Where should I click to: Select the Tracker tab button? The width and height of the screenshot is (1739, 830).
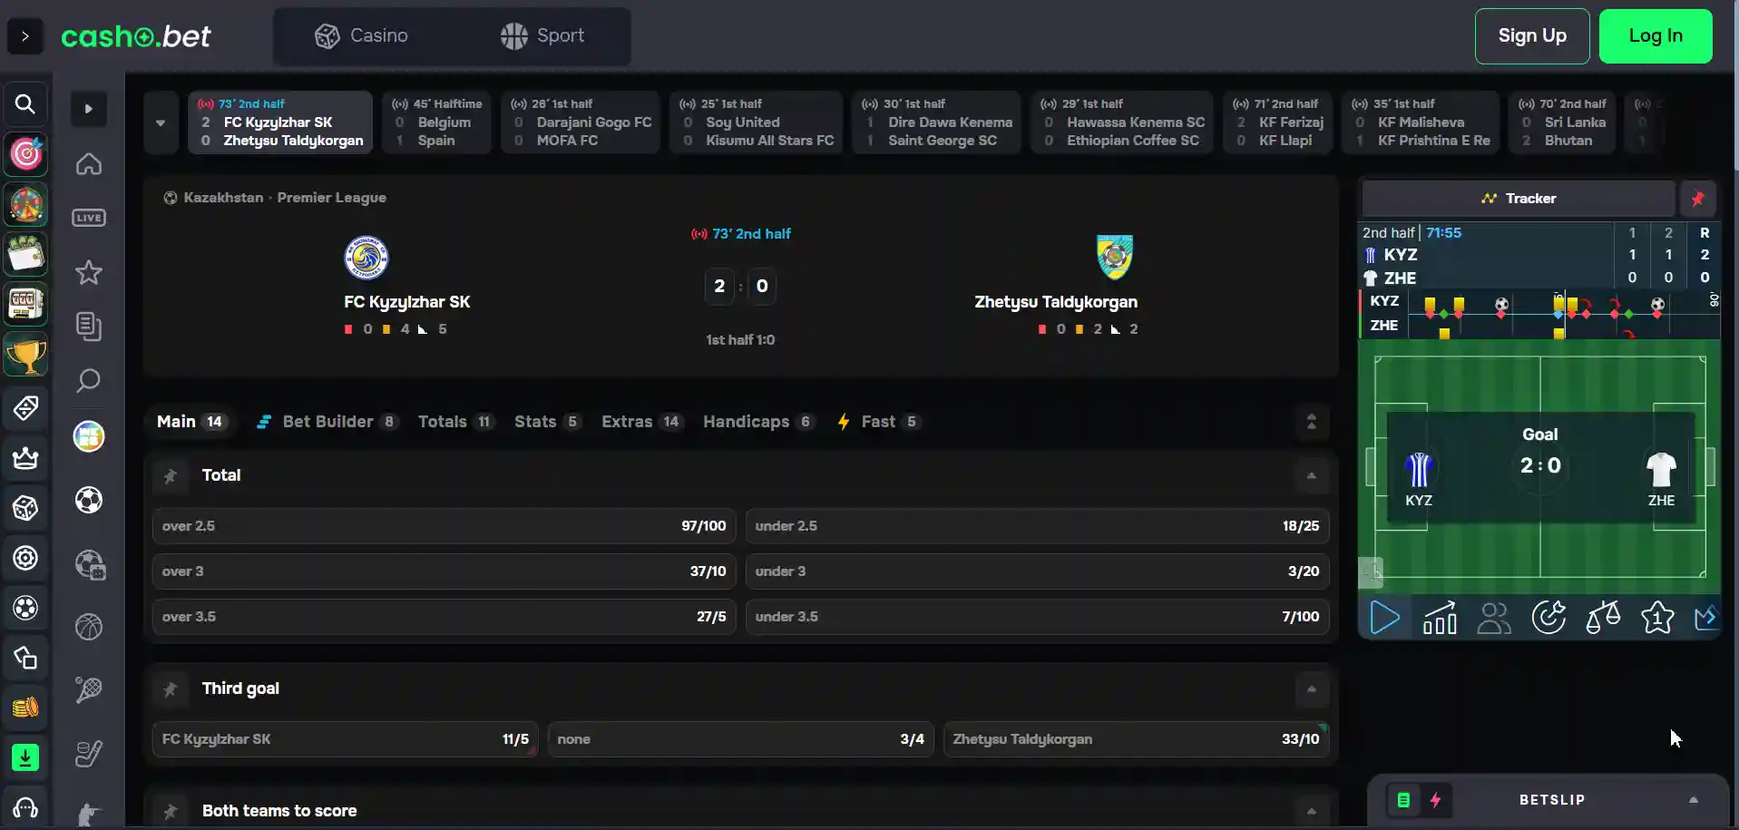pos(1519,199)
